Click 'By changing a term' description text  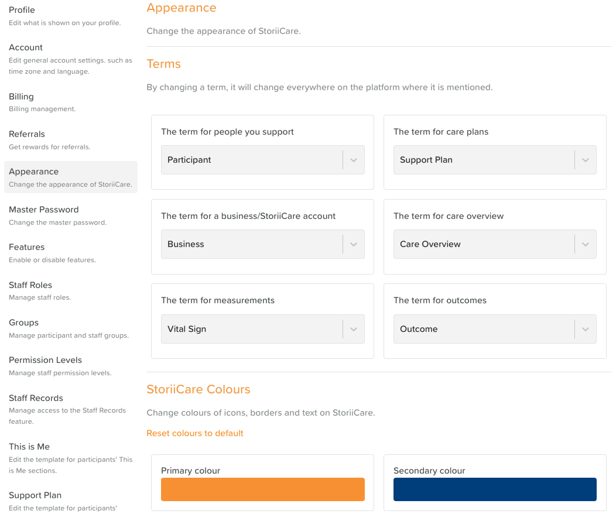319,87
